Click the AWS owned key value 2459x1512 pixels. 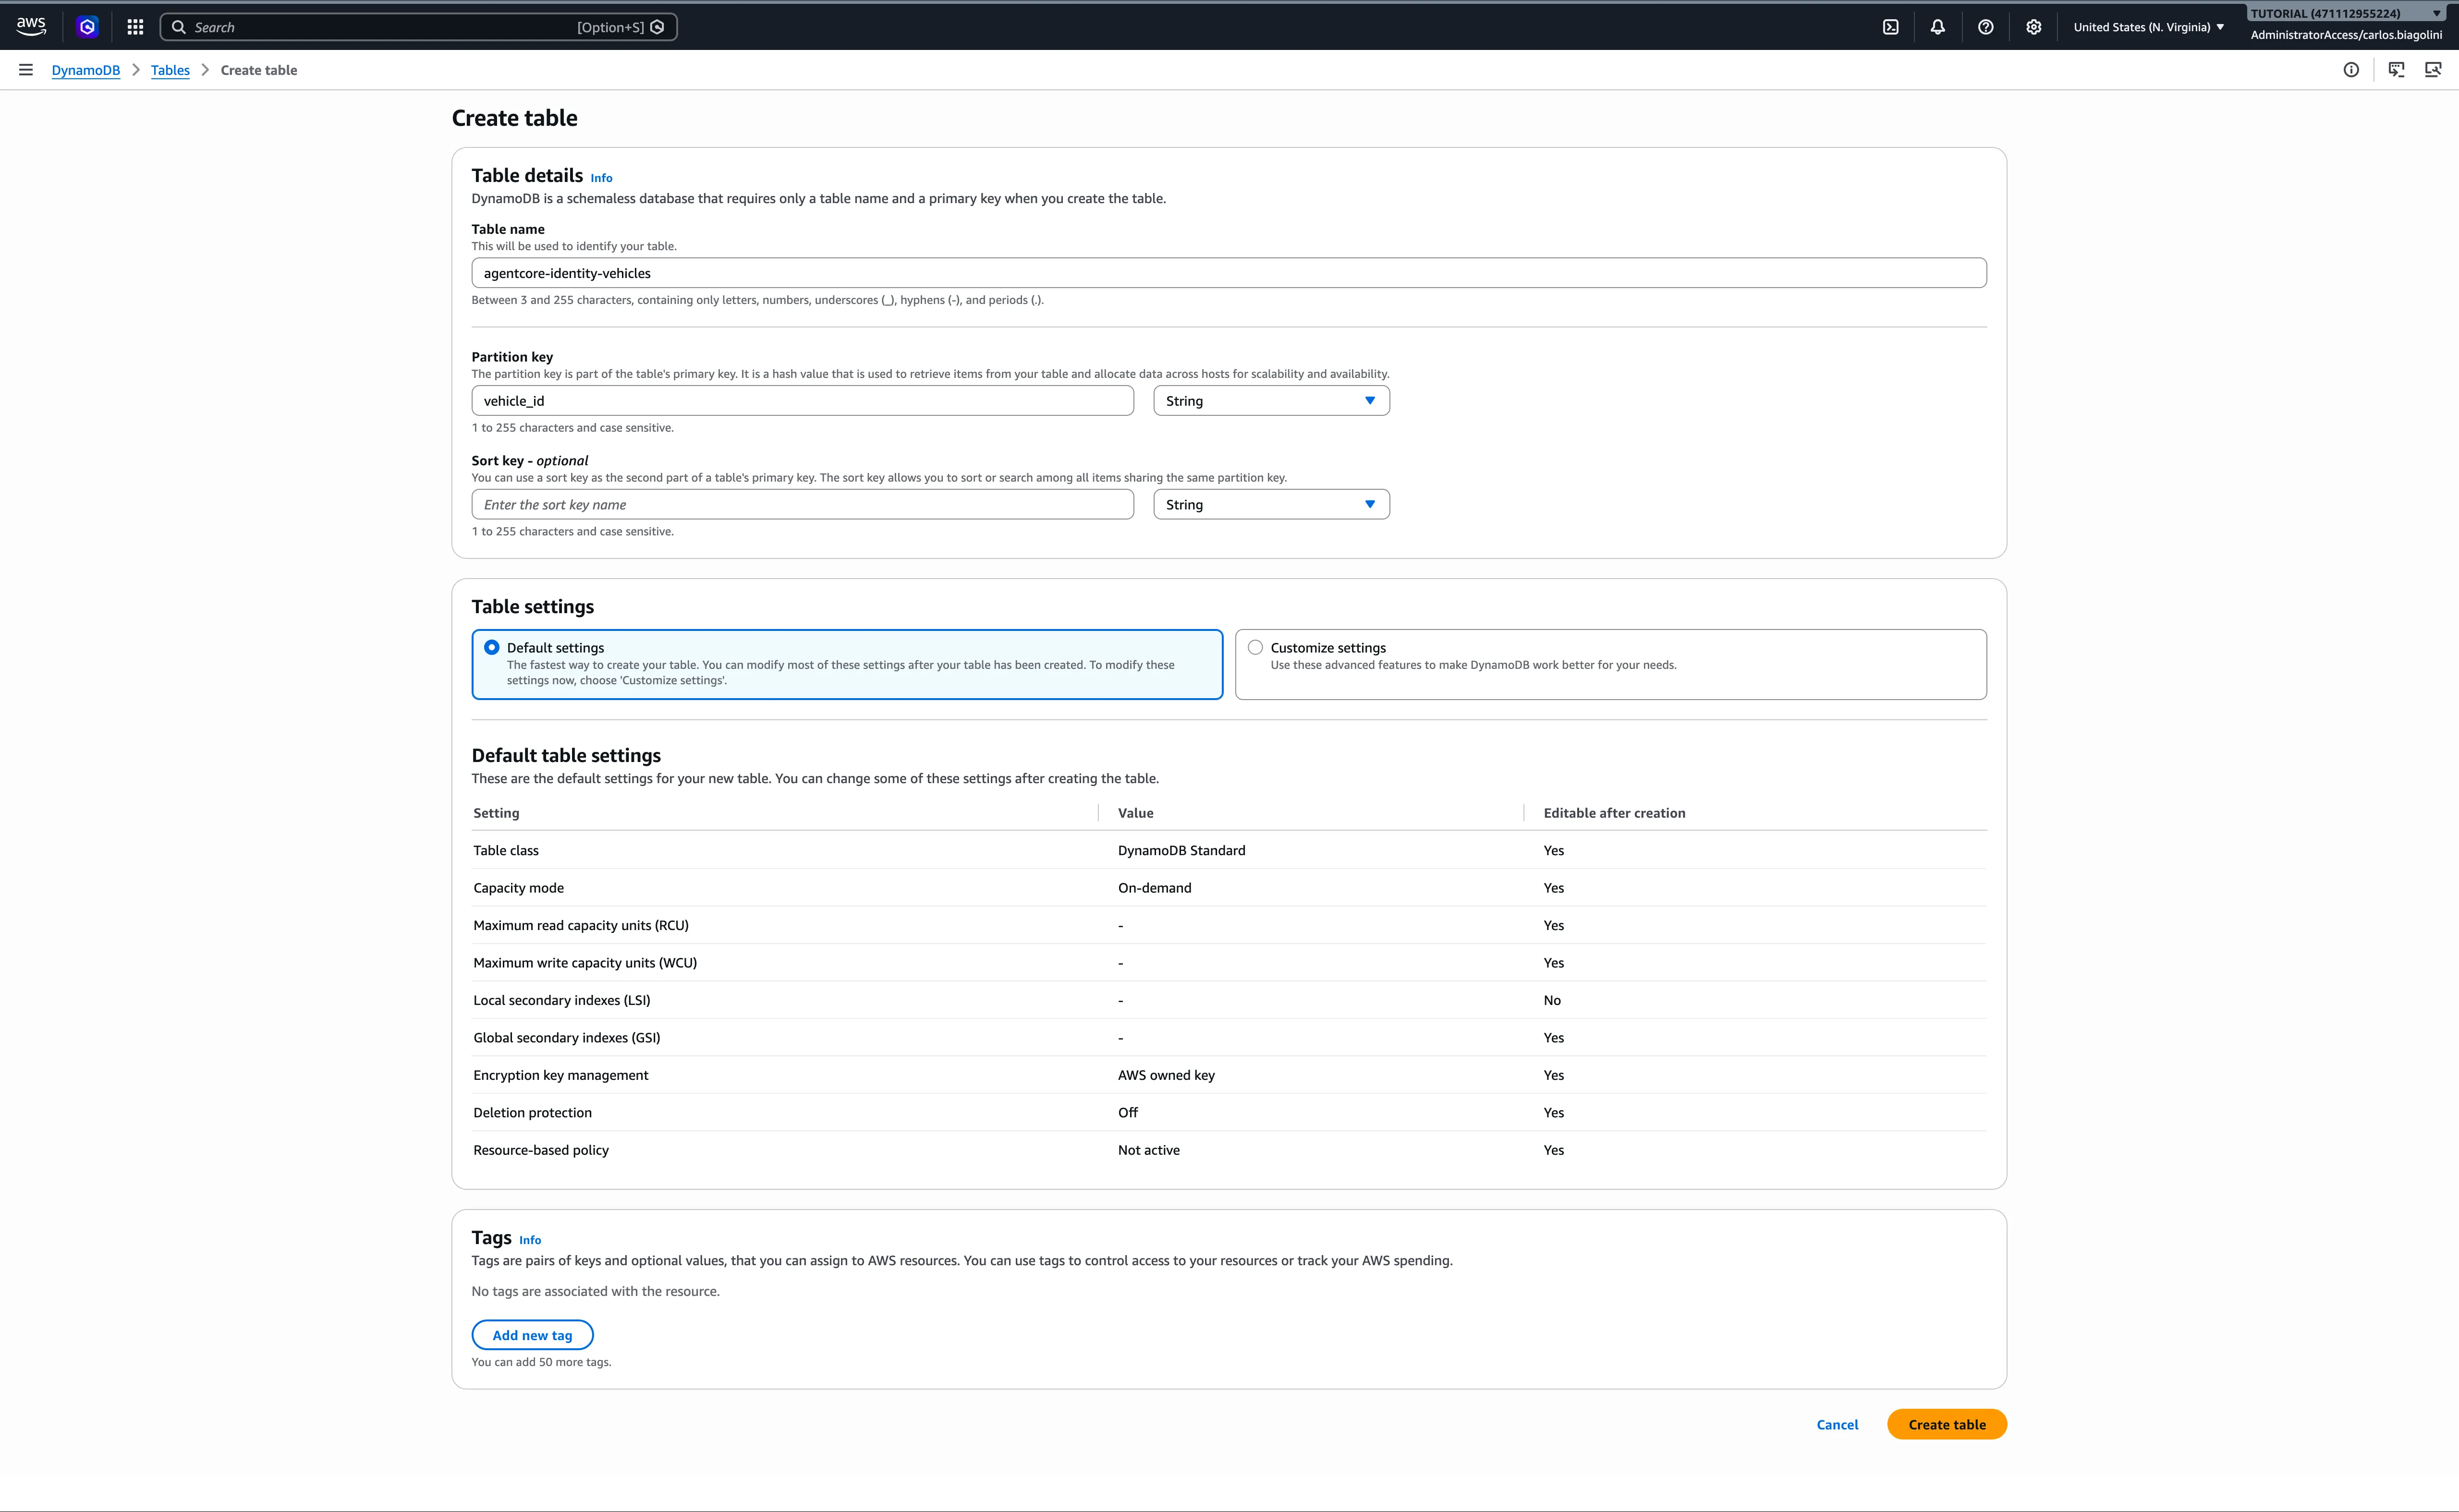[x=1166, y=1075]
